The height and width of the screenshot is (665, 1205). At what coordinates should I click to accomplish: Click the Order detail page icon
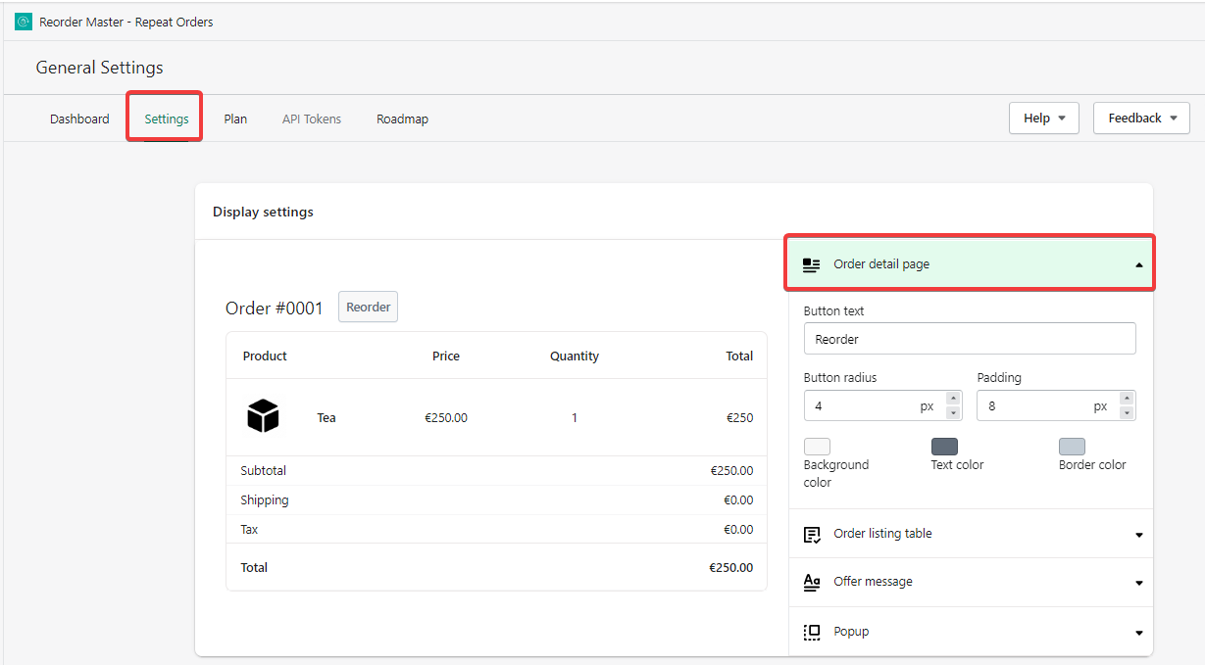(x=811, y=264)
